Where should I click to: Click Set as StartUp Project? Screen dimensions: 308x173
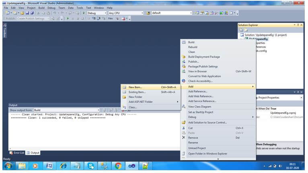[218, 112]
